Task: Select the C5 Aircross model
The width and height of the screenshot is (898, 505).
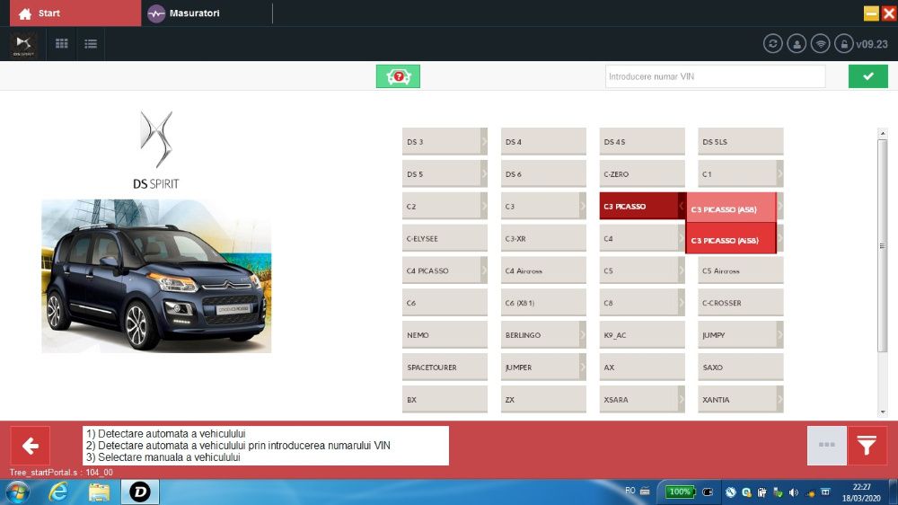Action: (741, 270)
